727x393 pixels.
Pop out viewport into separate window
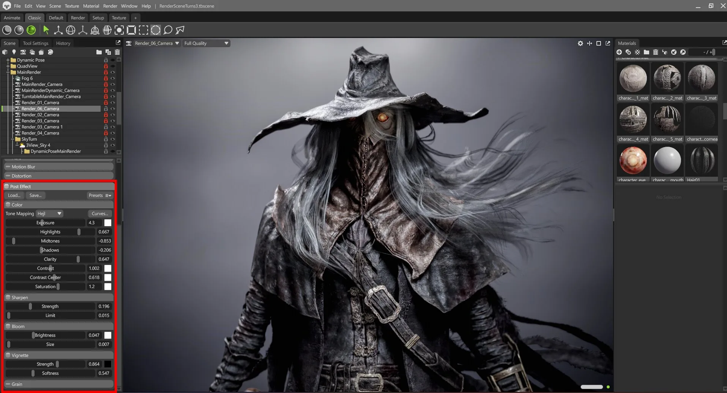(x=608, y=43)
